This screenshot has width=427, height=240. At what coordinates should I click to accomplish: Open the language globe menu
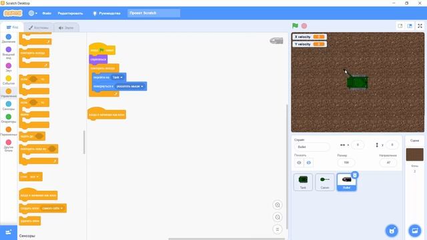[x=33, y=13]
